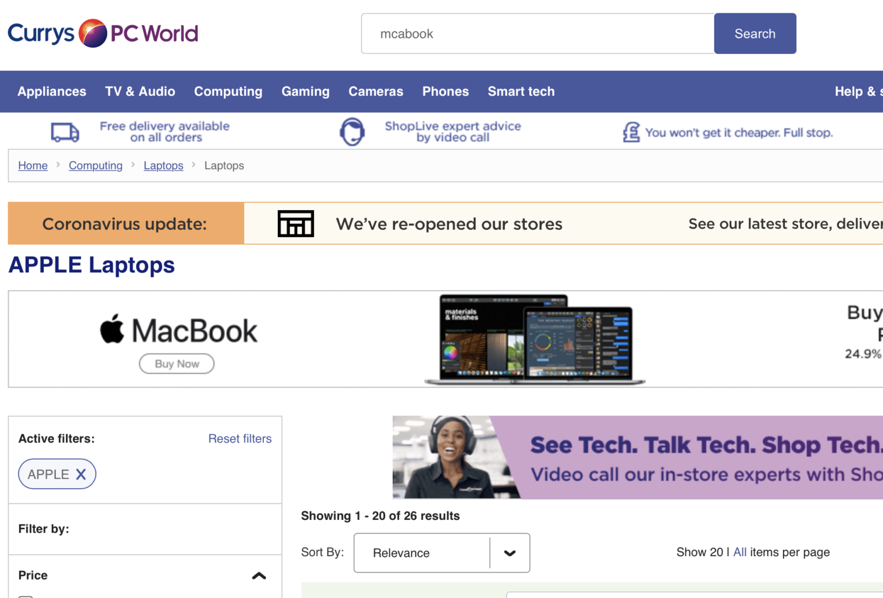Open the Smart tech menu item
883x598 pixels.
[x=521, y=91]
